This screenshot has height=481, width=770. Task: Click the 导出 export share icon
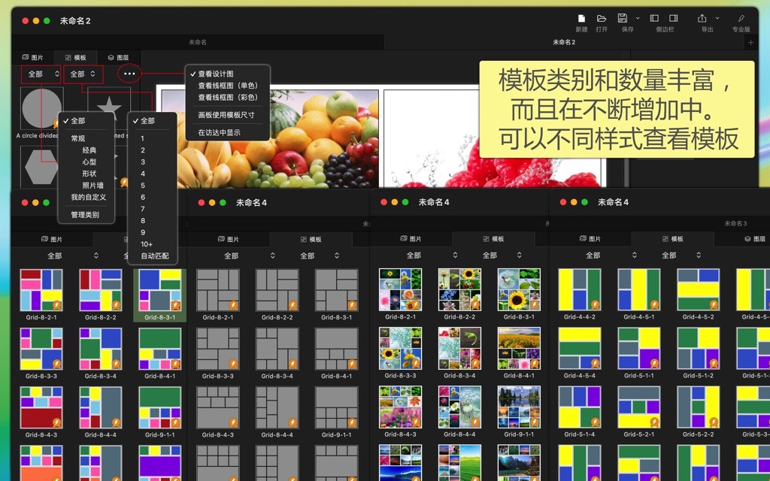[x=702, y=19]
